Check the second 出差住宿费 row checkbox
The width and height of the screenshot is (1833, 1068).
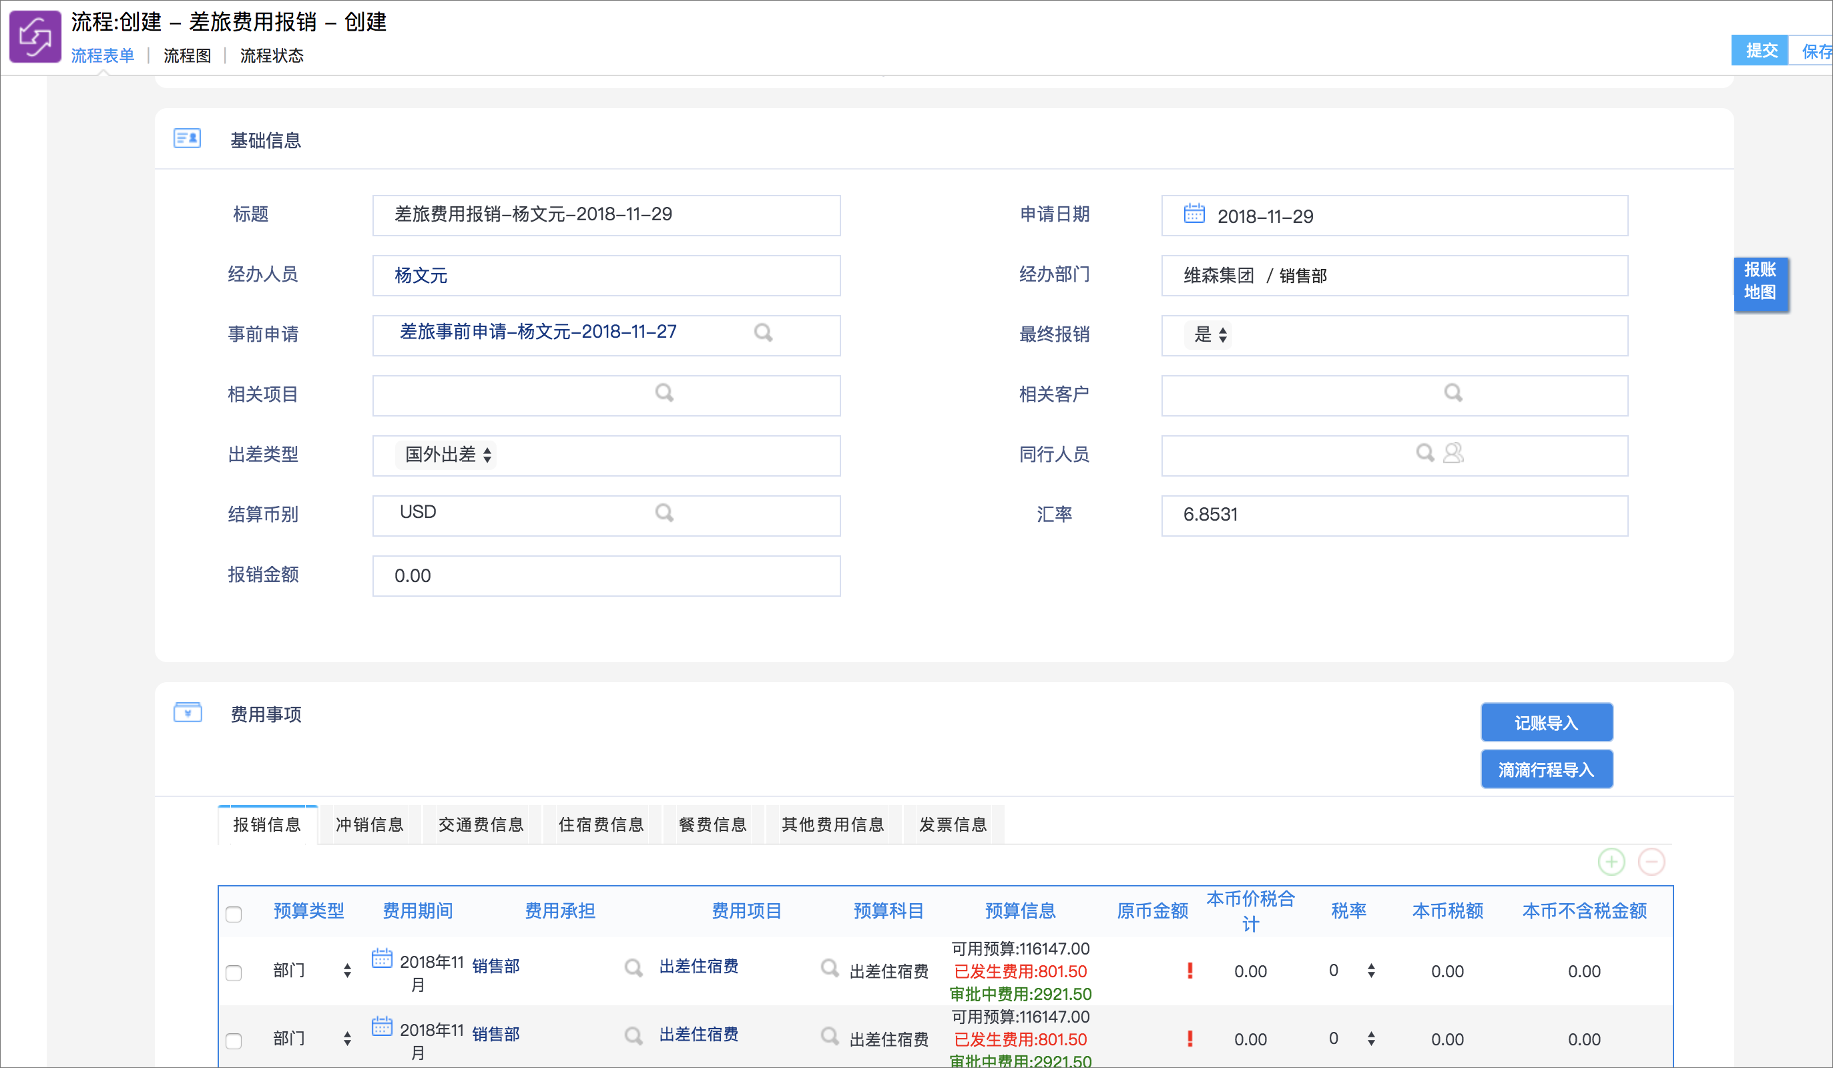(234, 1041)
